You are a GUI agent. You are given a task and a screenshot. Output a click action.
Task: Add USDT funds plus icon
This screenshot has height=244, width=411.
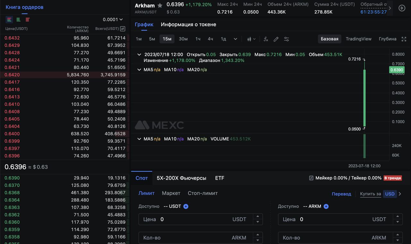(186, 206)
